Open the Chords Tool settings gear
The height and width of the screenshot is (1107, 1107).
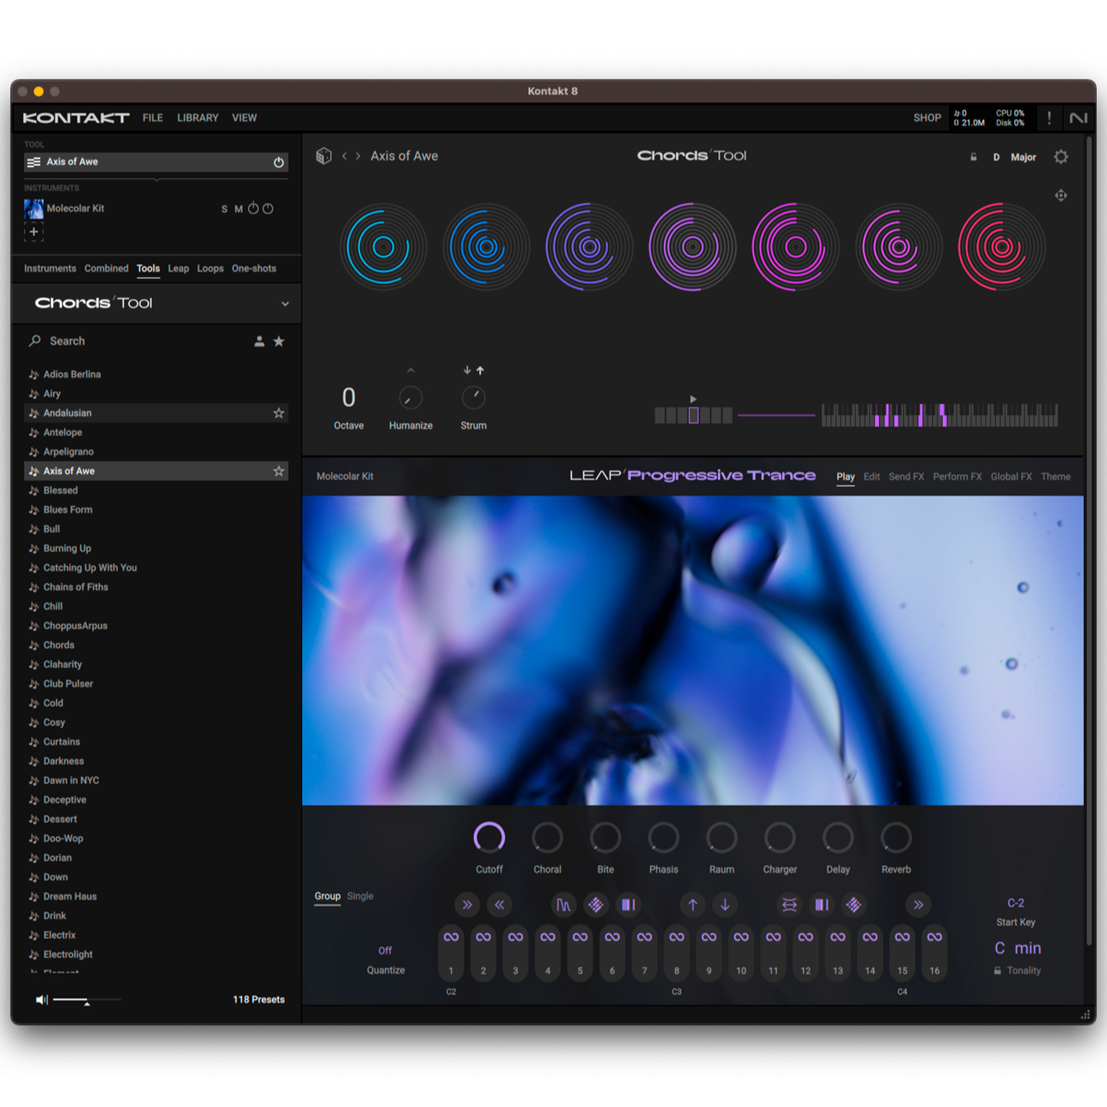[x=1061, y=156]
